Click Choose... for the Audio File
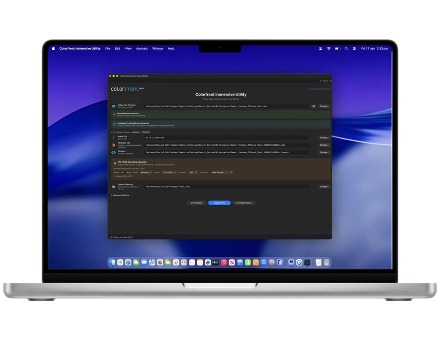This screenshot has height=339, width=440. pos(324,138)
